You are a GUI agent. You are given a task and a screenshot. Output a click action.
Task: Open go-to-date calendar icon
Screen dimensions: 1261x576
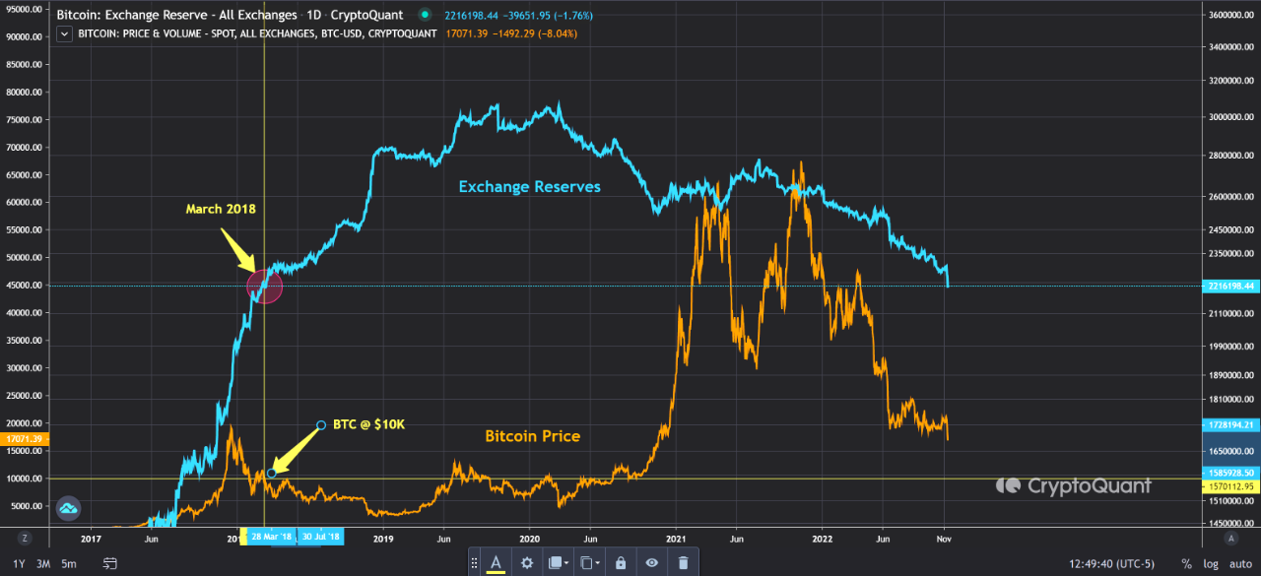pos(110,563)
